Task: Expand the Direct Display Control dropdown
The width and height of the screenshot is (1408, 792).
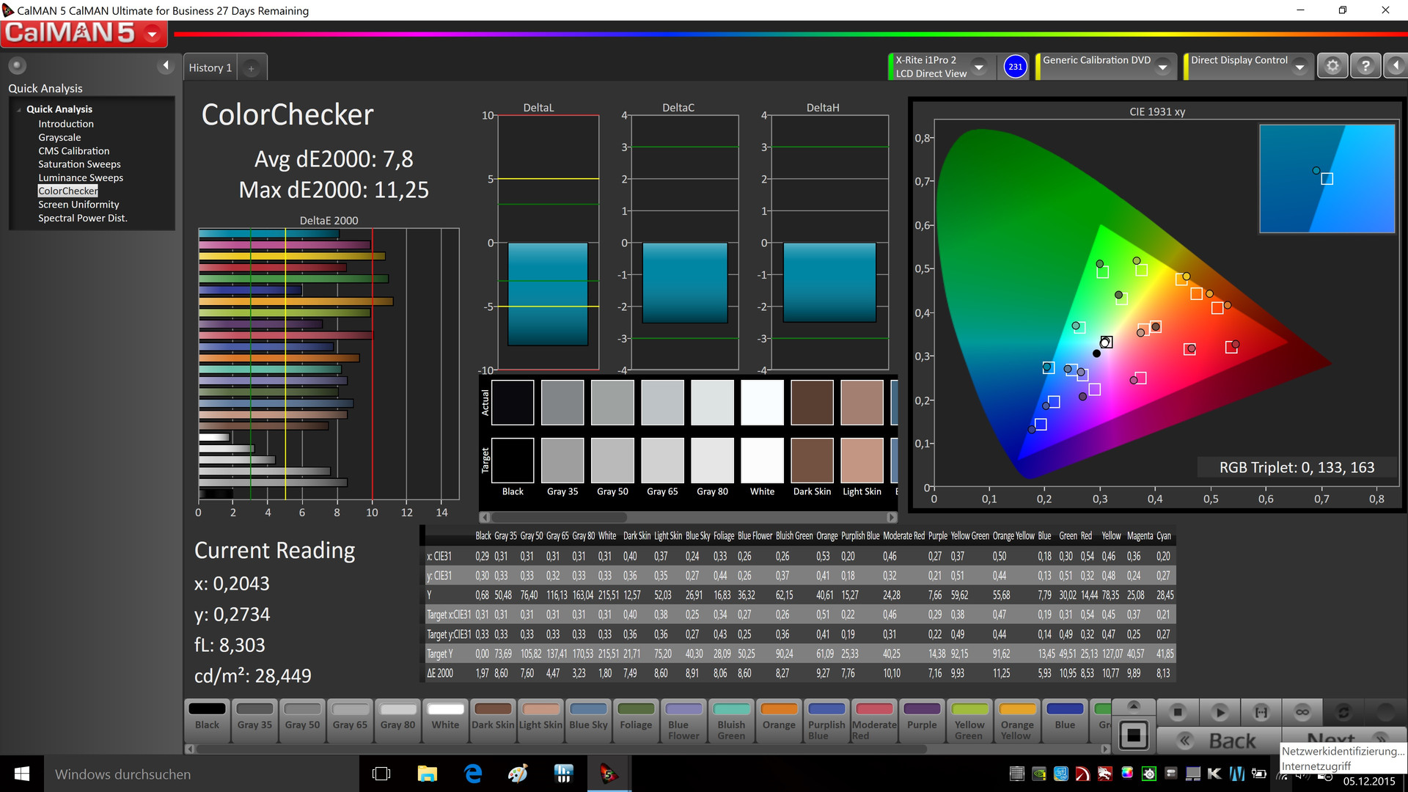Action: (1299, 67)
